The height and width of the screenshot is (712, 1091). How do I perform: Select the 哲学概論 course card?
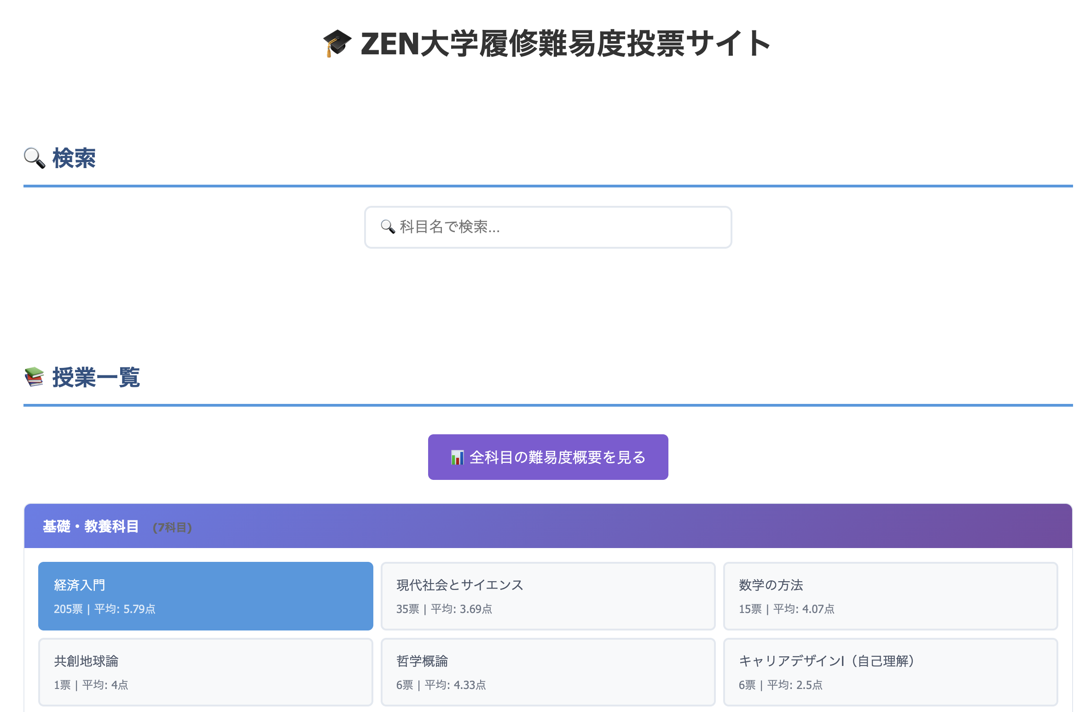[x=548, y=671]
